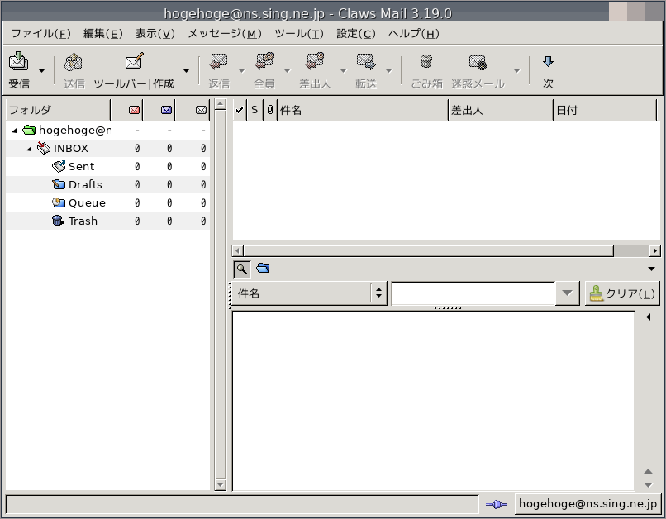Click the Trash (ごみ箱) toolbar icon
The image size is (666, 519).
click(426, 62)
